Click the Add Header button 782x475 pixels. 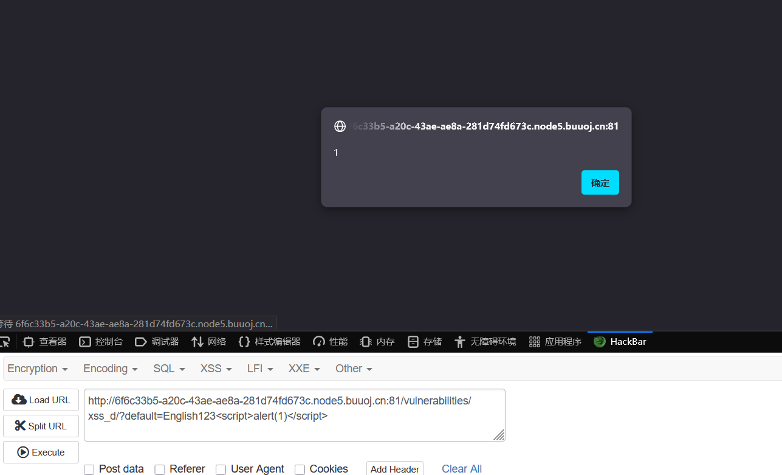(x=395, y=469)
